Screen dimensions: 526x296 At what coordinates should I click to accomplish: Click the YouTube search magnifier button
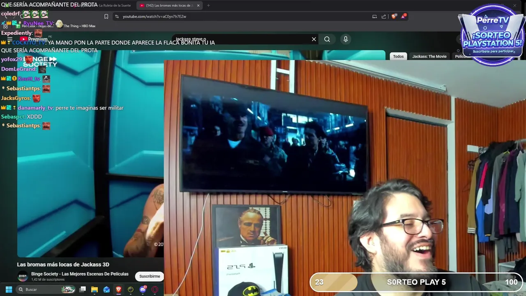[327, 39]
